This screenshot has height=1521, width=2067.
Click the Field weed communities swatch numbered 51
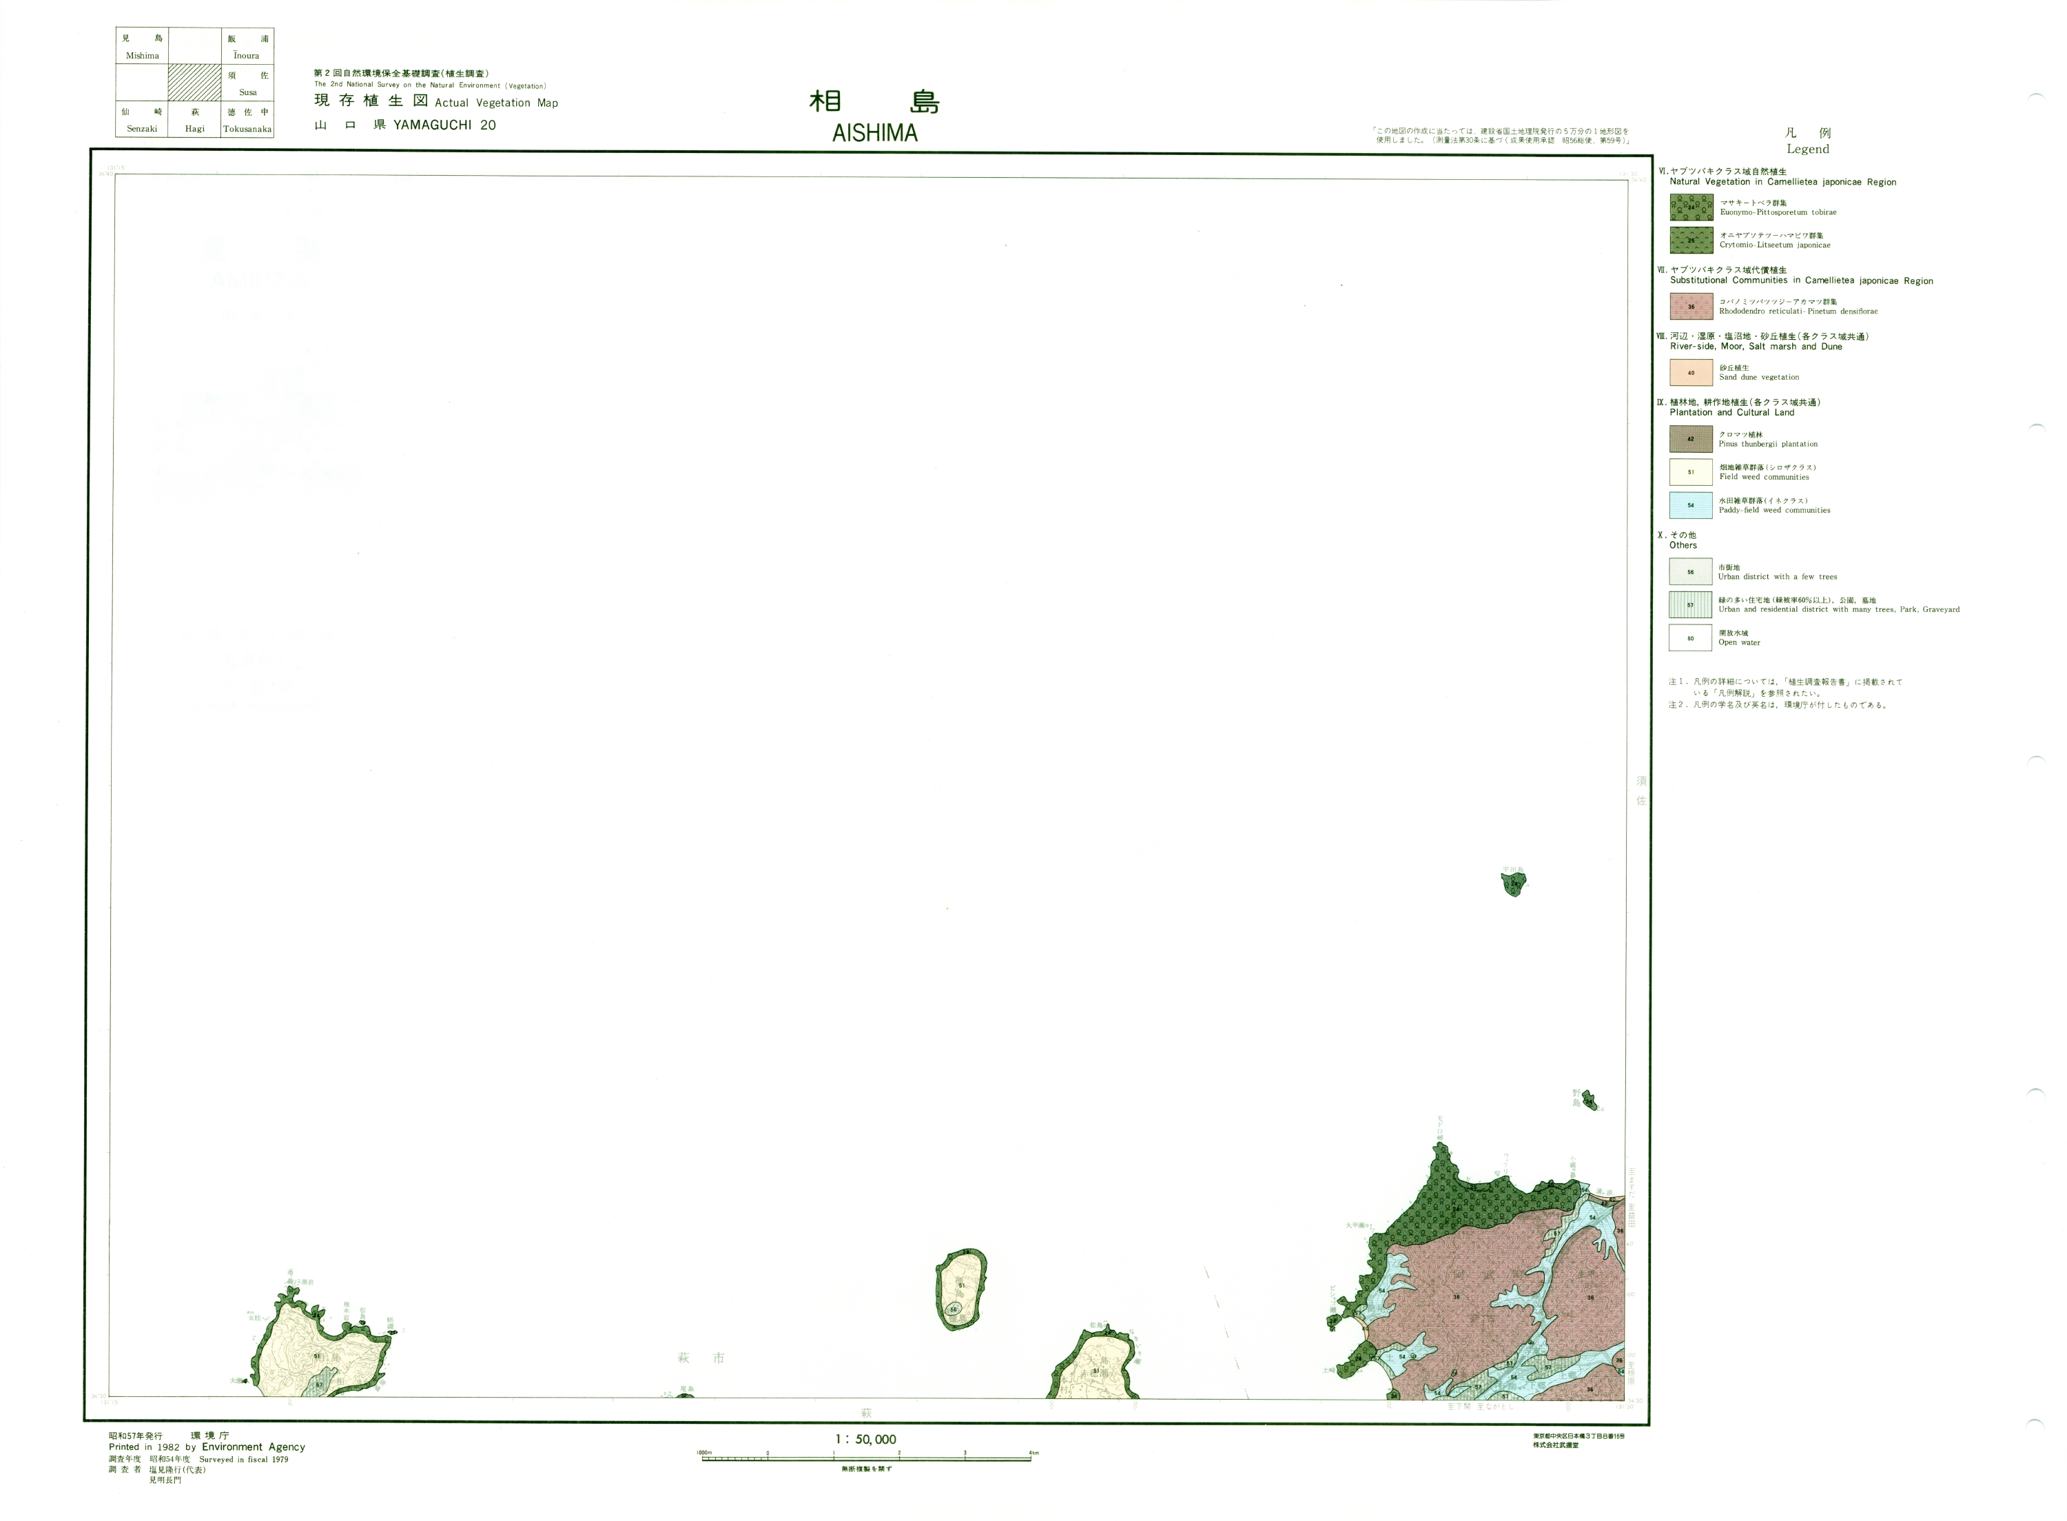[1691, 472]
